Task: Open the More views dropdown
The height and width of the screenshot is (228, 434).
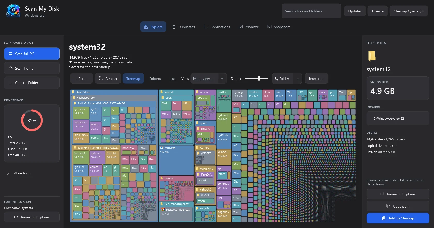Action: coord(208,79)
